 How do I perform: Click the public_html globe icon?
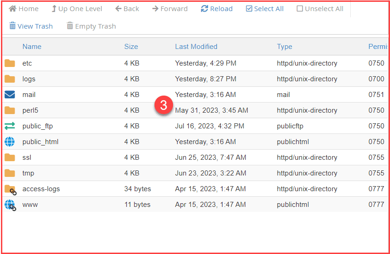click(10, 142)
